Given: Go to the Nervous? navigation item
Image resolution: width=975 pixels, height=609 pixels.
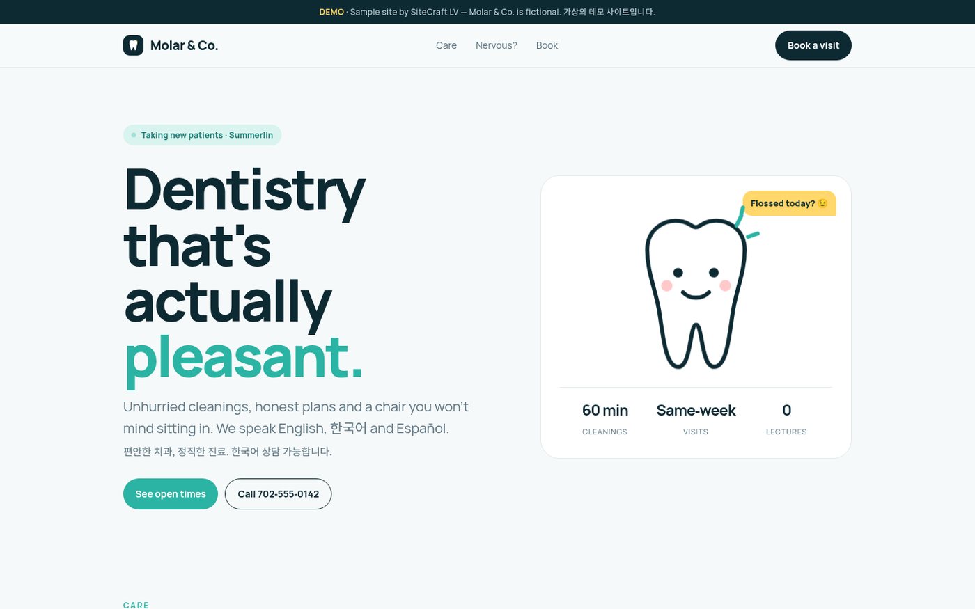Looking at the screenshot, I should [497, 45].
